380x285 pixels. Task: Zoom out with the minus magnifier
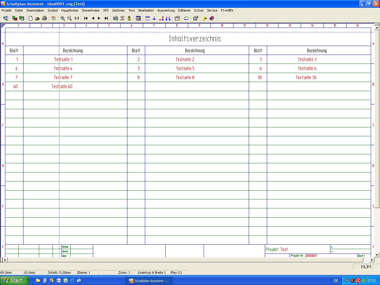(69, 18)
